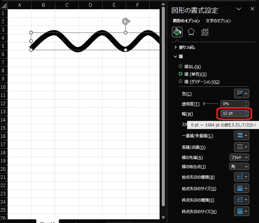Click the rotation handle above the wave shape

point(126,22)
